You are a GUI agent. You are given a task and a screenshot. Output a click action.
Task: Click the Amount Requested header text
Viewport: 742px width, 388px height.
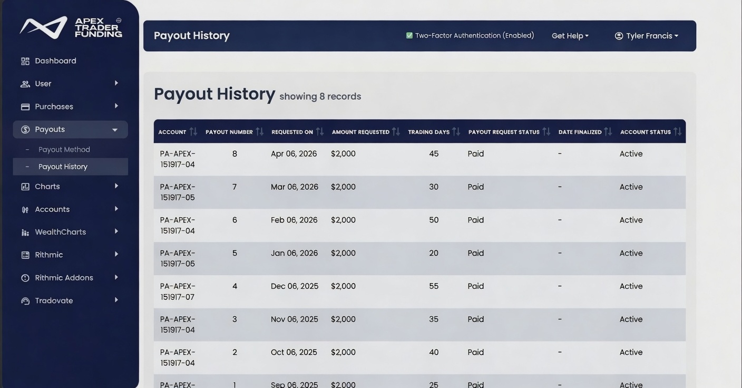pyautogui.click(x=360, y=132)
